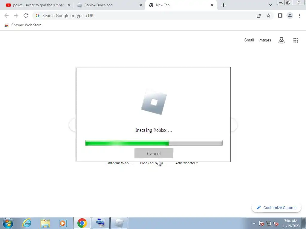Open Action Center flag icon
Screen dimensions: 306x229
[x=261, y=224]
